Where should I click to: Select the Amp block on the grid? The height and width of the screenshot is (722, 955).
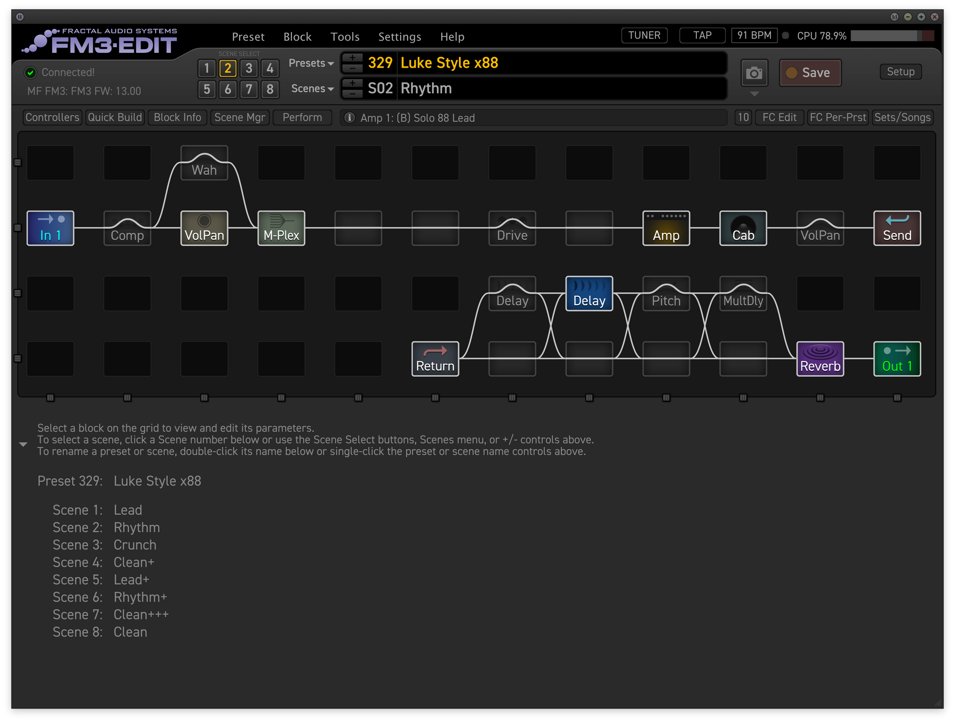[666, 228]
